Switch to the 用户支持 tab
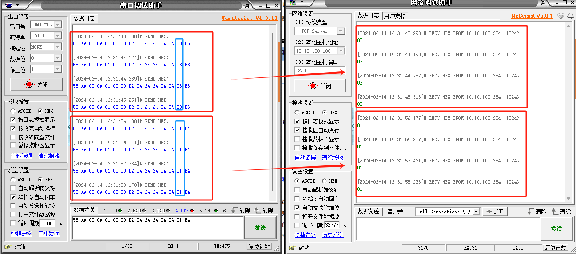 point(395,16)
